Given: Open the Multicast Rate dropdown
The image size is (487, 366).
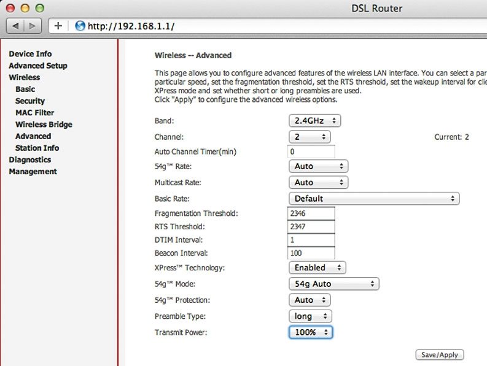Looking at the screenshot, I should (318, 182).
